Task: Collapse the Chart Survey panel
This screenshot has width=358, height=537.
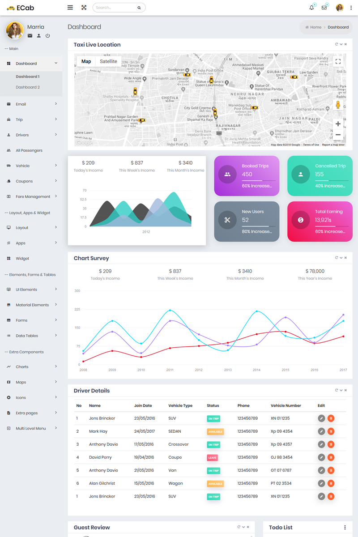Action: [x=340, y=257]
